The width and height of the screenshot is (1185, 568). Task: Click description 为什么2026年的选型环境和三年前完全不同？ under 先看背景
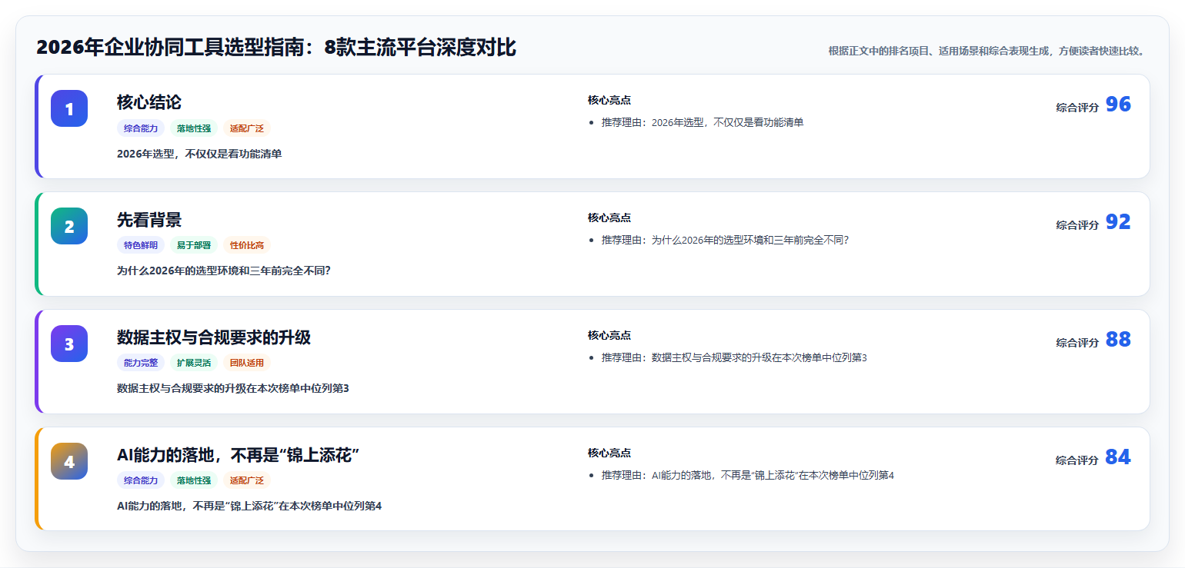224,271
